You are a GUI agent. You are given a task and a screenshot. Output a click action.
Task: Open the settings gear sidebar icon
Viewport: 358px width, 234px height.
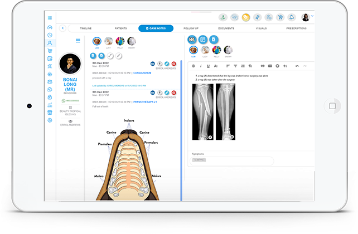coord(50,120)
